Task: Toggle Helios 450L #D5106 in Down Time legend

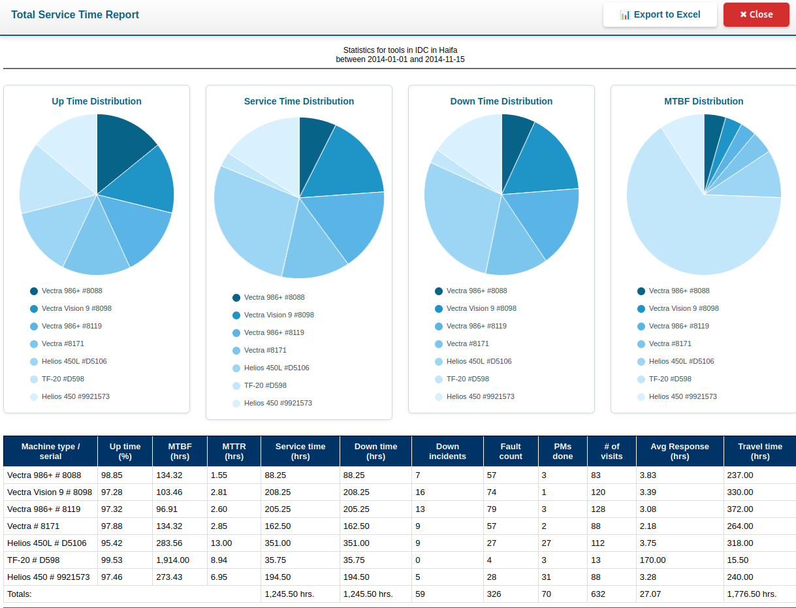Action: [438, 361]
